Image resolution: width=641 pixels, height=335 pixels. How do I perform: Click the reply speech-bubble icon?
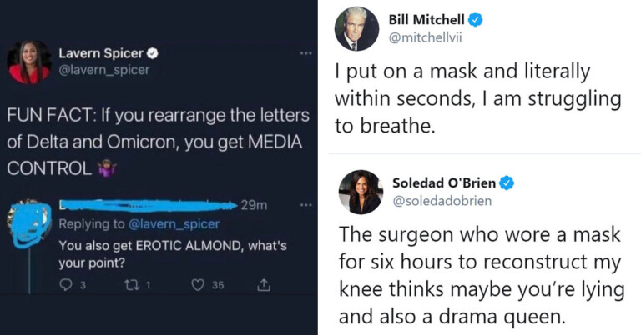(67, 285)
